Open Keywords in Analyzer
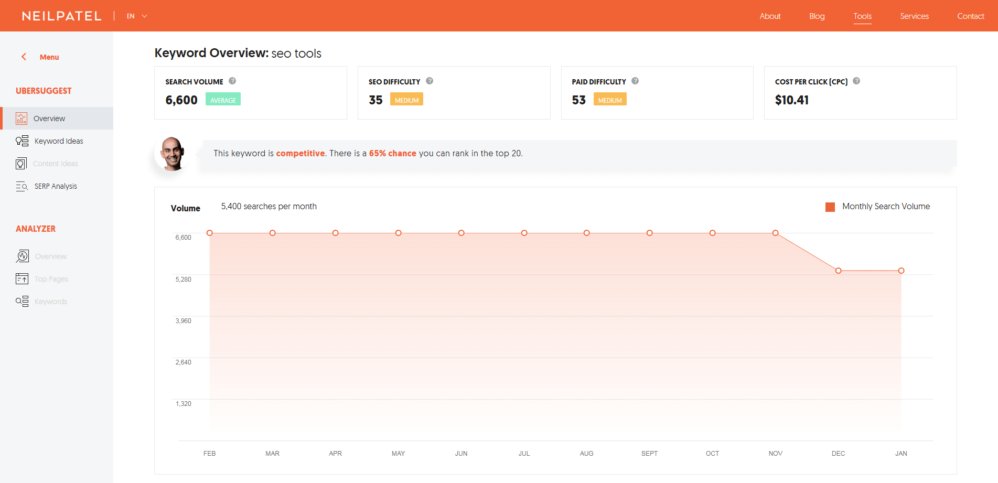This screenshot has width=998, height=483. click(51, 302)
